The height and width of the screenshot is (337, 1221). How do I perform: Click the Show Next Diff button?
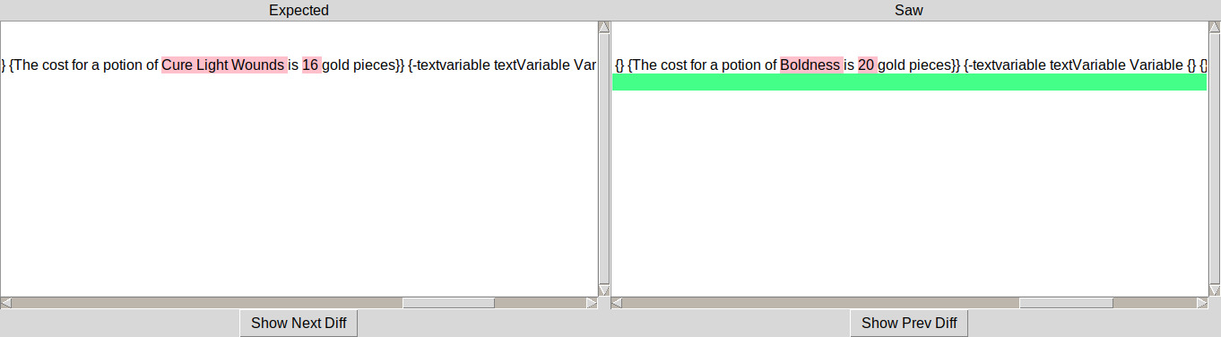coord(299,323)
